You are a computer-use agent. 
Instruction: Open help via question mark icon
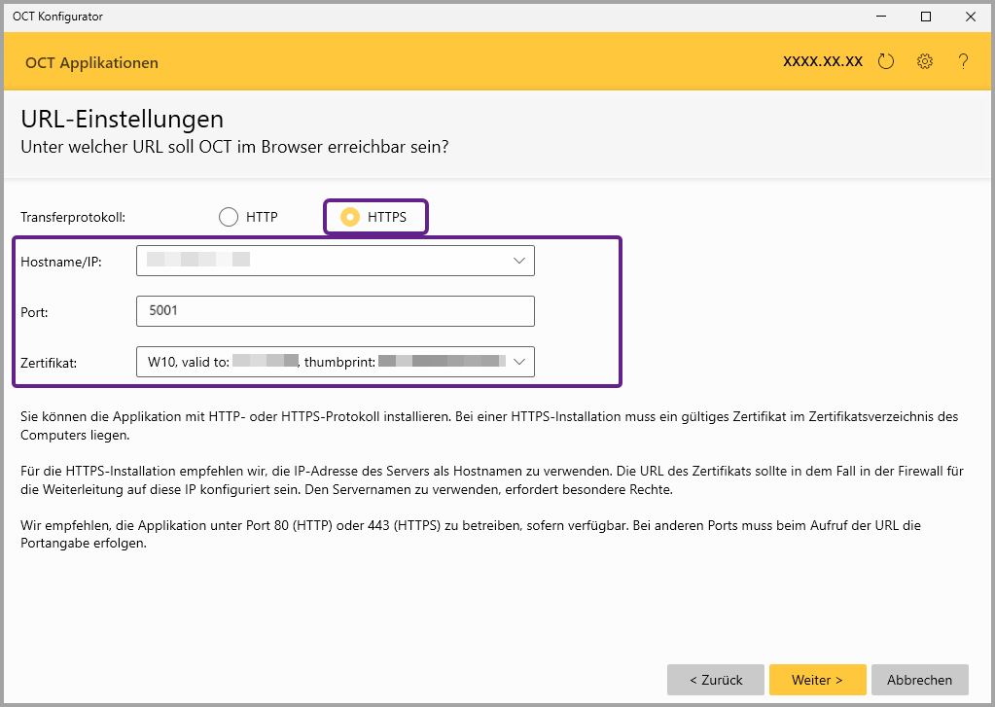point(963,62)
